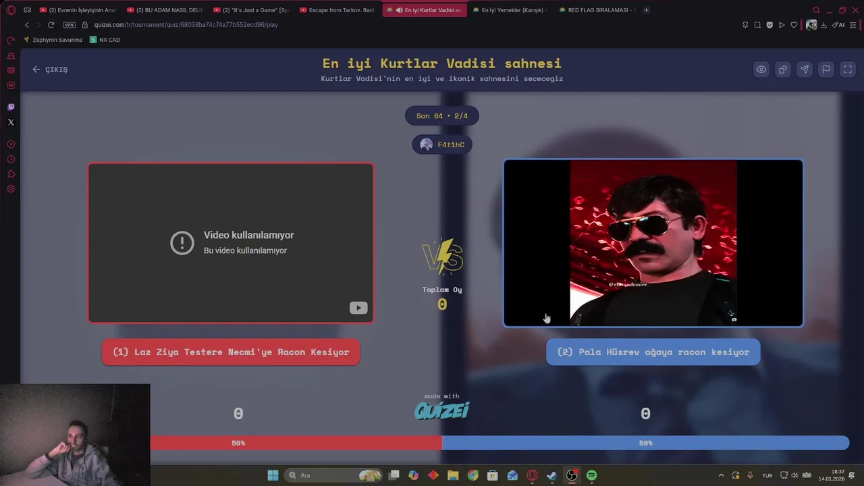Image resolution: width=864 pixels, height=486 pixels.
Task: Open Windows Start menu
Action: (273, 475)
